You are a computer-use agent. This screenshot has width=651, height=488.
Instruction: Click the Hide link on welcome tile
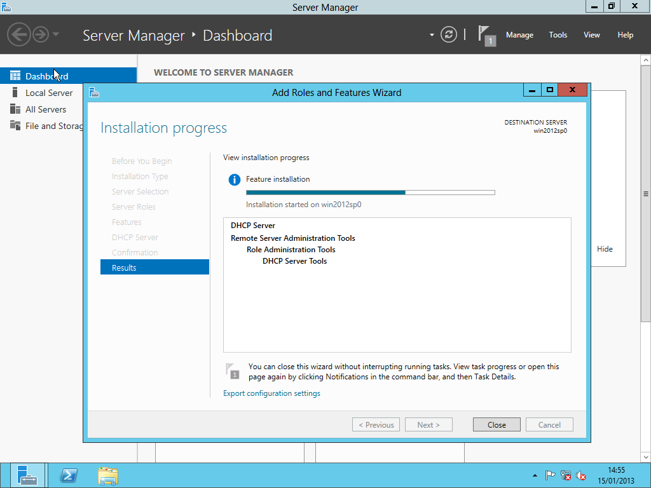[x=605, y=249]
